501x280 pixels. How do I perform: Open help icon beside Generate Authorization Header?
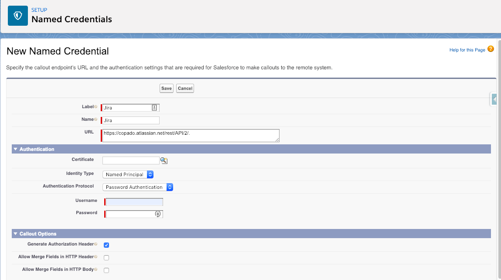tap(95, 244)
